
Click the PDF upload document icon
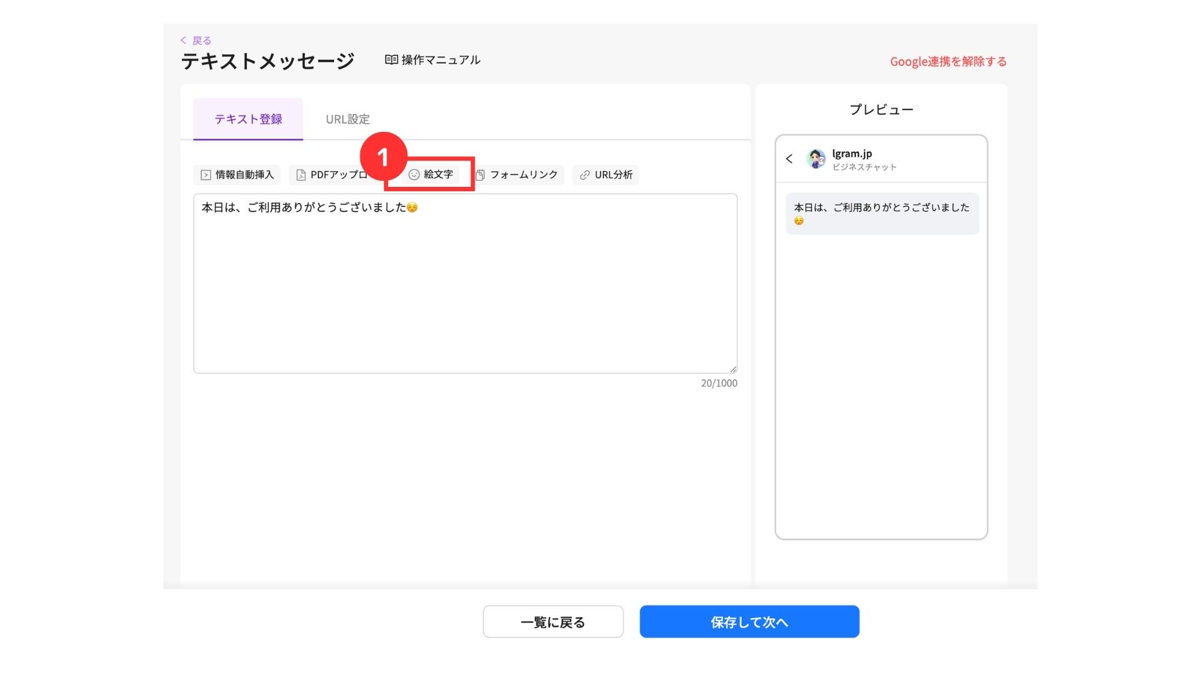[x=301, y=175]
